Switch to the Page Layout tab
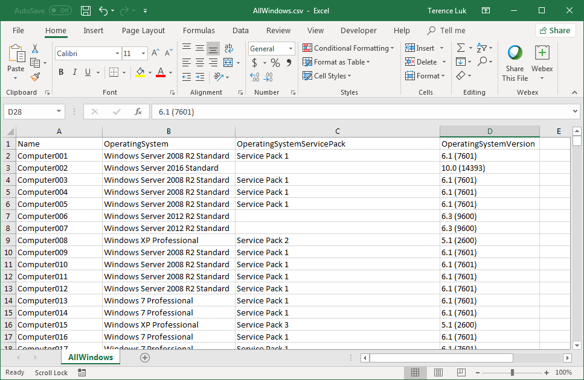Image resolution: width=584 pixels, height=380 pixels. point(143,31)
